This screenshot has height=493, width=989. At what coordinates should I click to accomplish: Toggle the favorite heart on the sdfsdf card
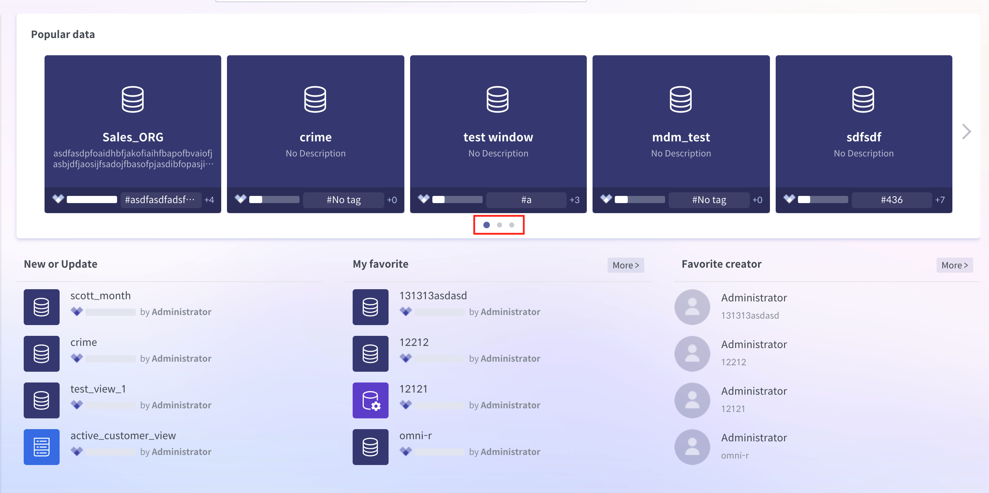point(789,199)
